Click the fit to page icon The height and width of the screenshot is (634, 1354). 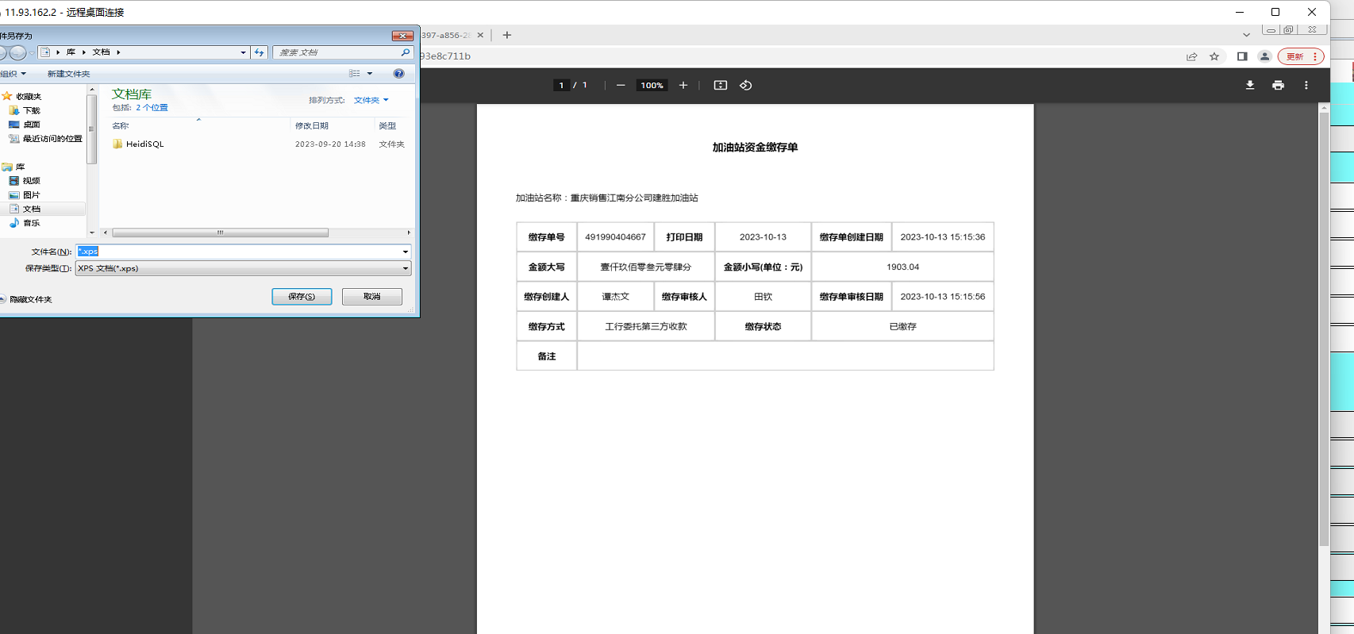pos(720,85)
